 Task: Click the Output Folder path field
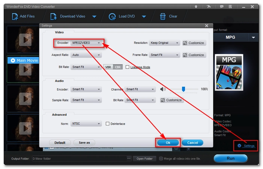79,158
